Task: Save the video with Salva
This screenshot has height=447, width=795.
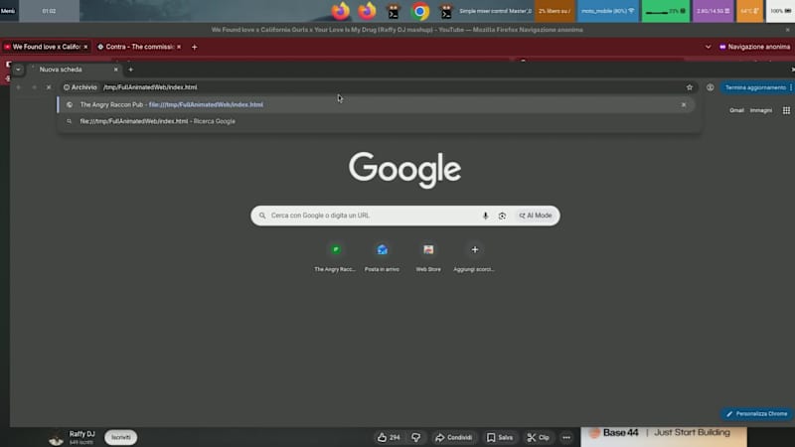Action: [x=500, y=437]
